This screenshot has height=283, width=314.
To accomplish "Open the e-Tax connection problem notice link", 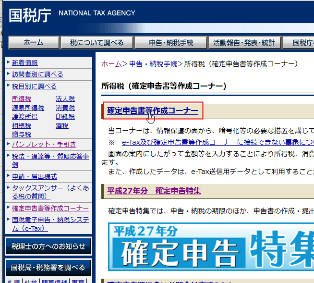I will click(218, 142).
